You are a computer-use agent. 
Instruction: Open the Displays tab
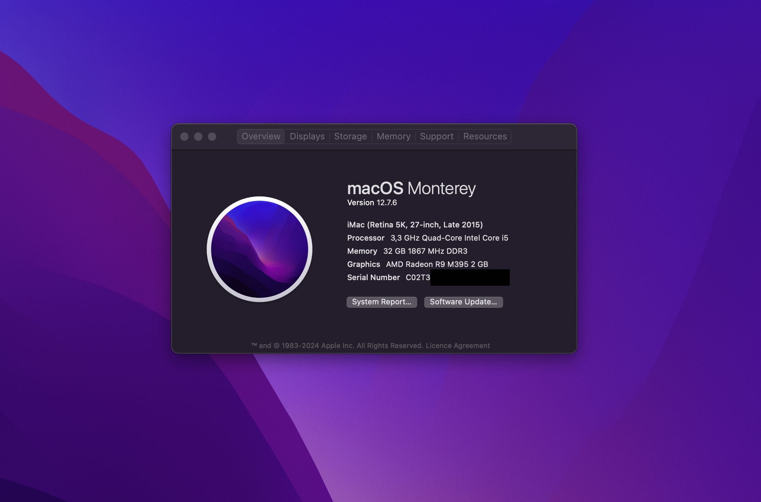tap(307, 136)
